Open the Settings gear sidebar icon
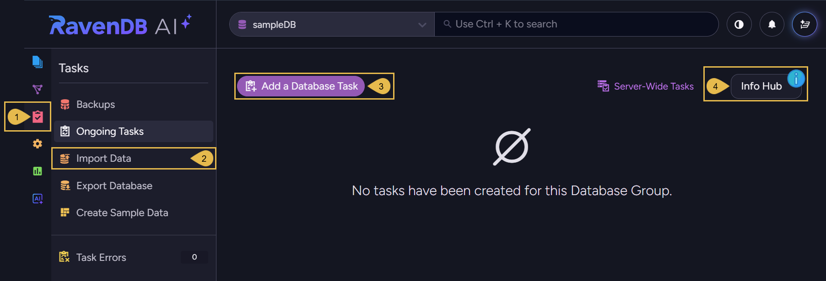Image resolution: width=826 pixels, height=281 pixels. [x=38, y=144]
